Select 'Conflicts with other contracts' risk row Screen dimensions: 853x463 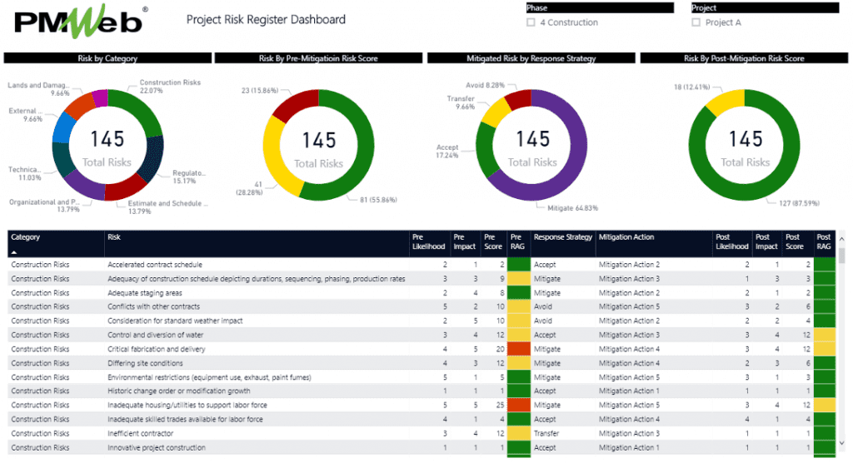tap(422, 306)
